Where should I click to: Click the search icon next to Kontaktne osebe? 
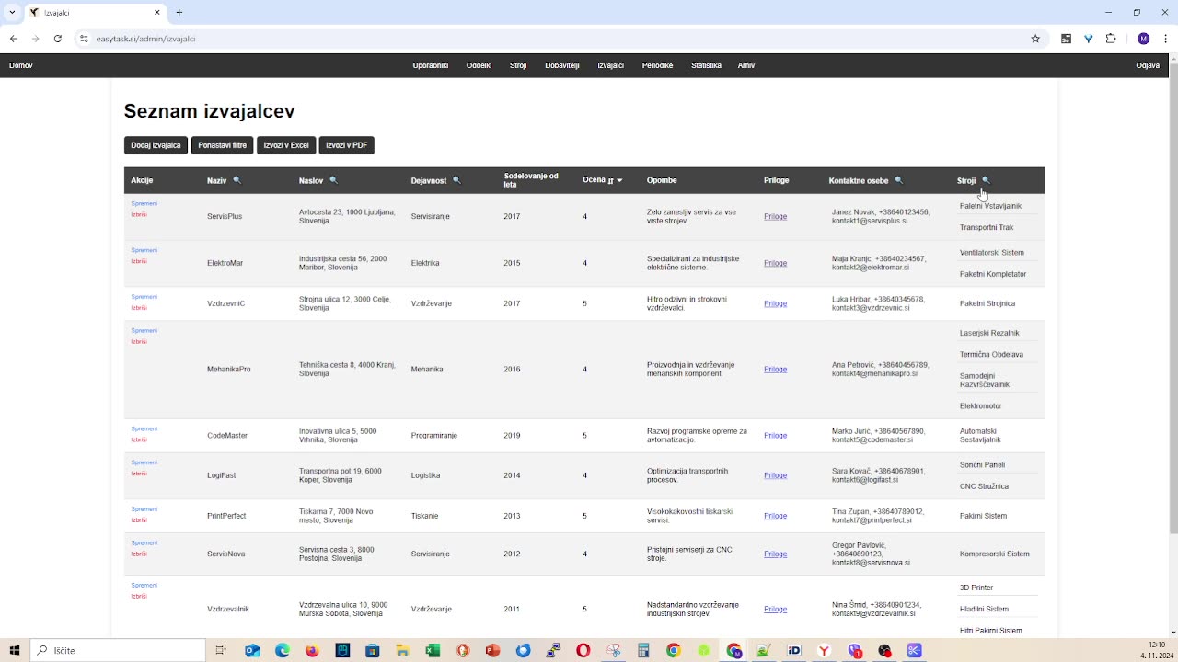pyautogui.click(x=899, y=180)
